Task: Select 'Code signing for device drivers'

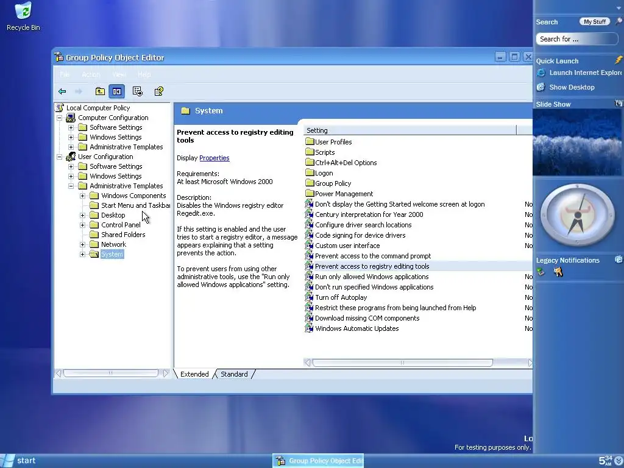Action: click(x=360, y=235)
